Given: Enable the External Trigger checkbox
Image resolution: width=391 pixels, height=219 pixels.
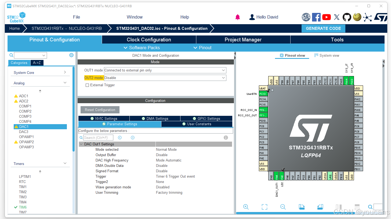Looking at the screenshot, I should point(87,85).
